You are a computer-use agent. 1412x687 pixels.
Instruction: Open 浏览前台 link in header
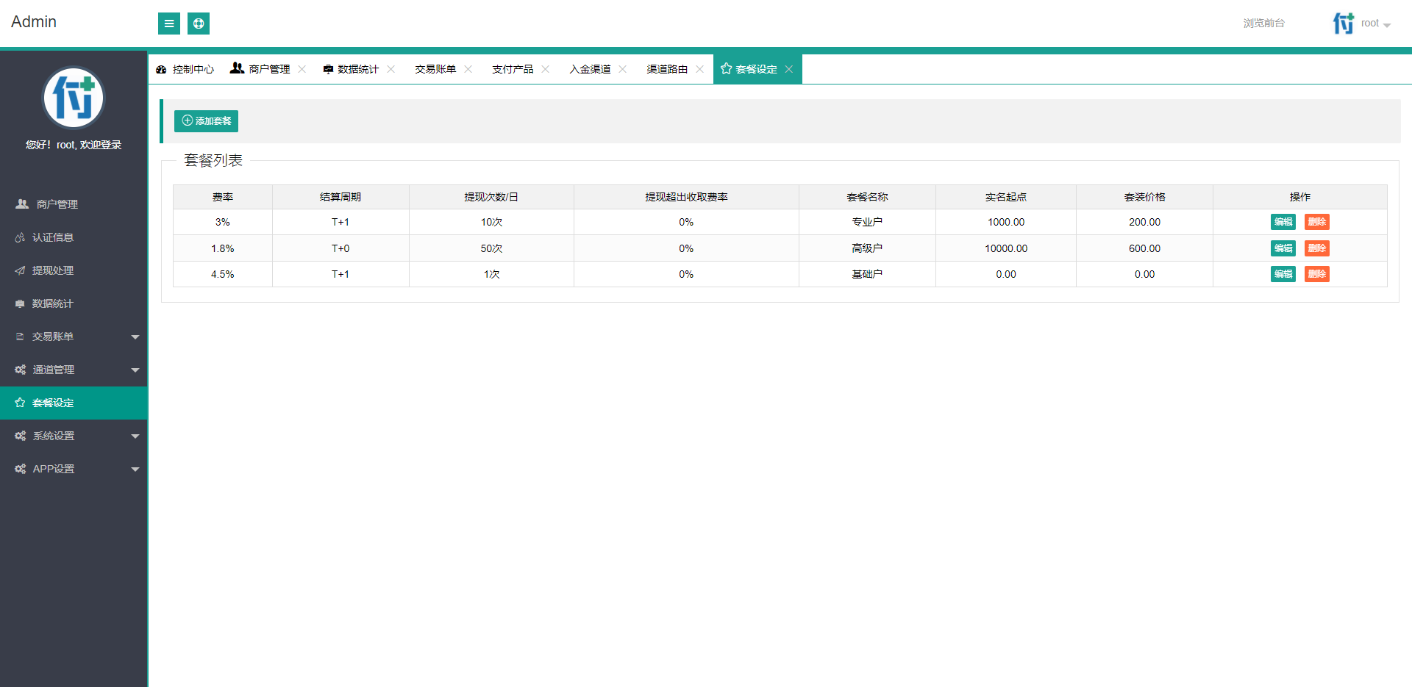tap(1263, 23)
